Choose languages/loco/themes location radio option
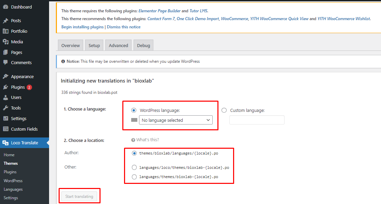Image resolution: width=381 pixels, height=204 pixels. [x=134, y=167]
